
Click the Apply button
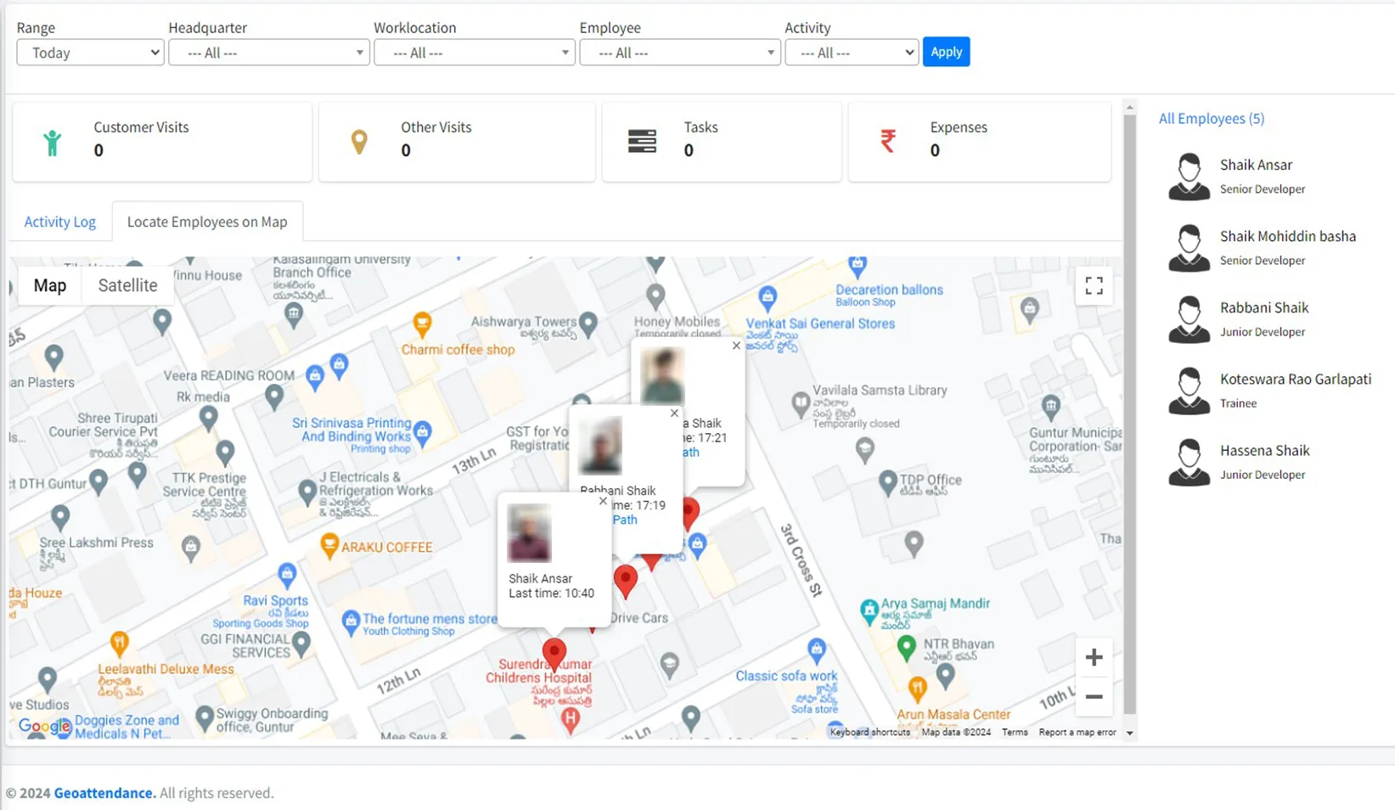[x=945, y=51]
